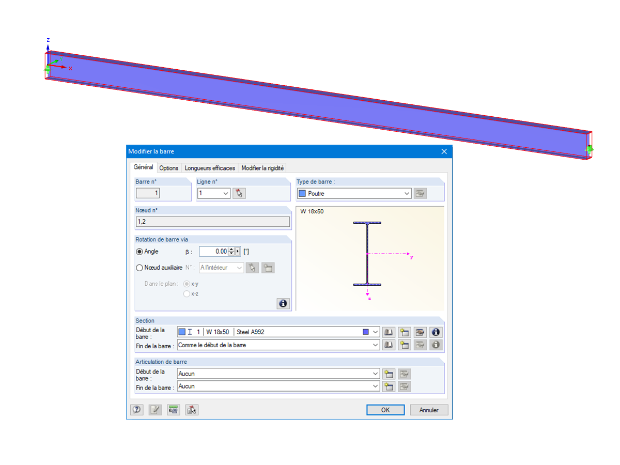Click the Nœud n° field showing 1,2
Image resolution: width=620 pixels, height=465 pixels.
tap(212, 222)
